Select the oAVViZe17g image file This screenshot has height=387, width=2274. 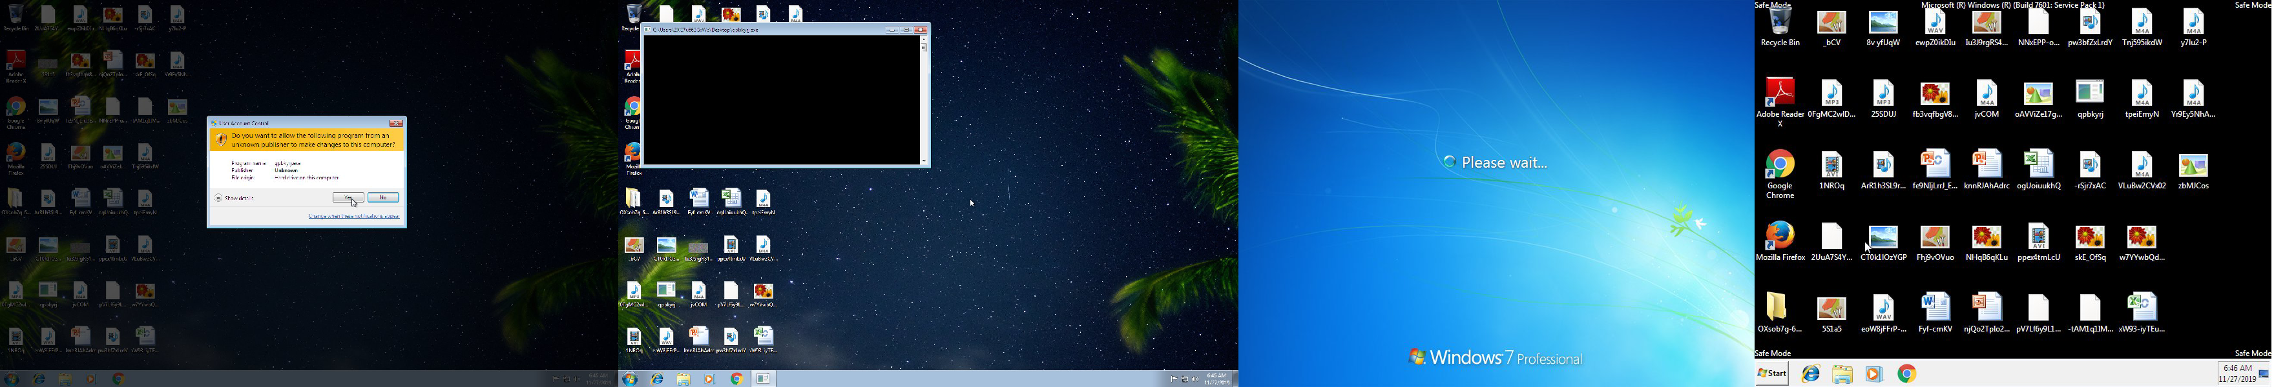pos(2038,99)
